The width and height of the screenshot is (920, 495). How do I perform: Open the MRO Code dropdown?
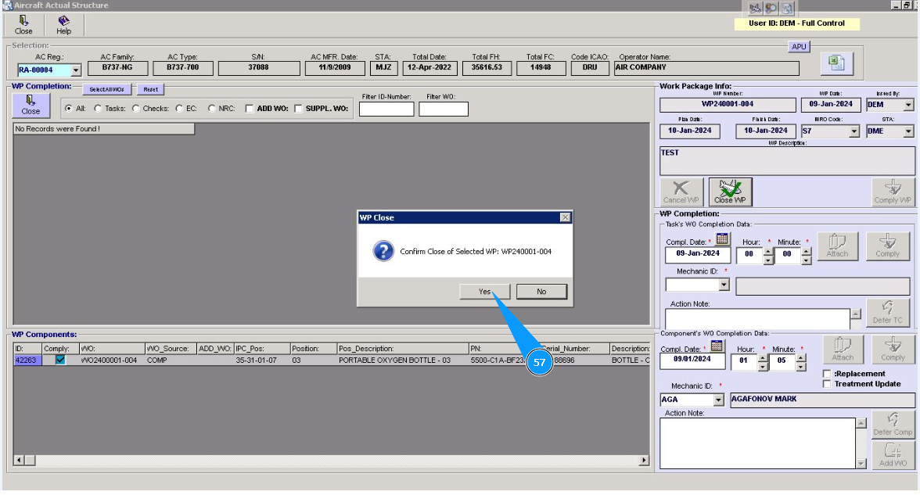click(854, 131)
